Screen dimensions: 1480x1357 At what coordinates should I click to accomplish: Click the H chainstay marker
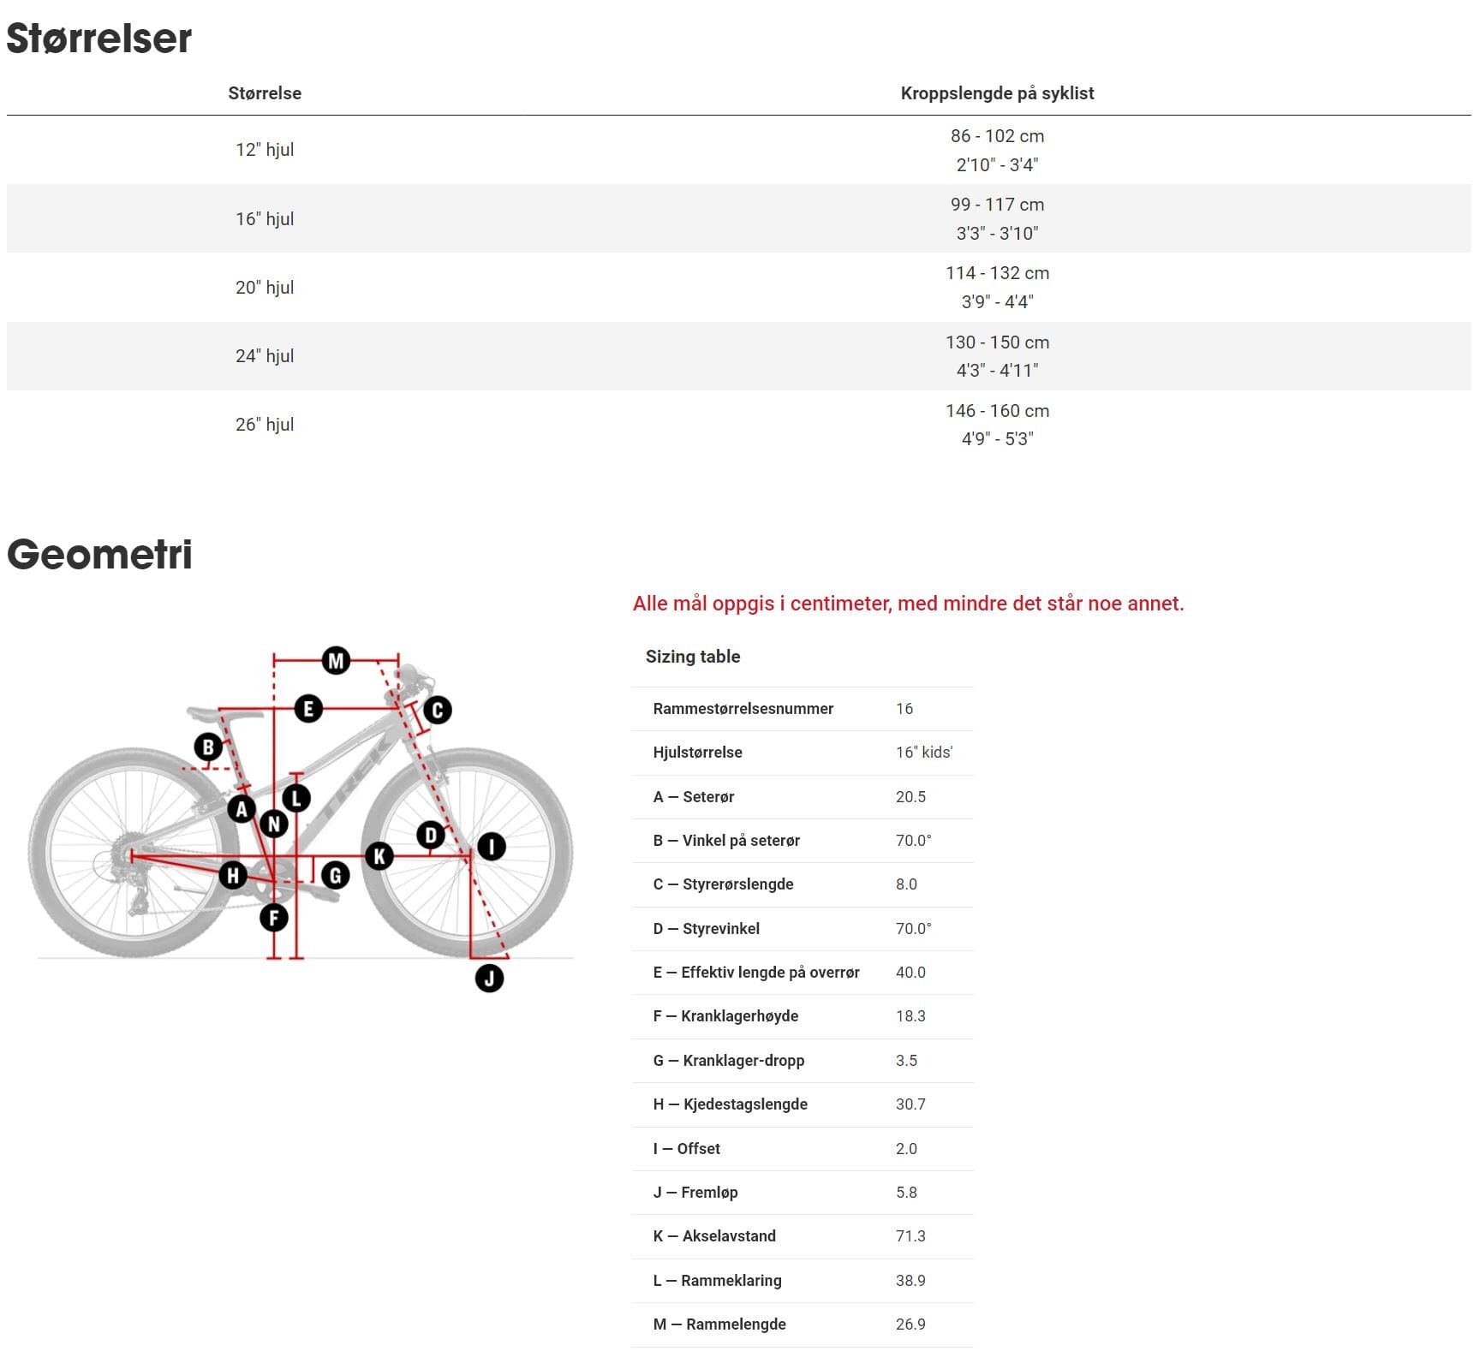pyautogui.click(x=233, y=875)
